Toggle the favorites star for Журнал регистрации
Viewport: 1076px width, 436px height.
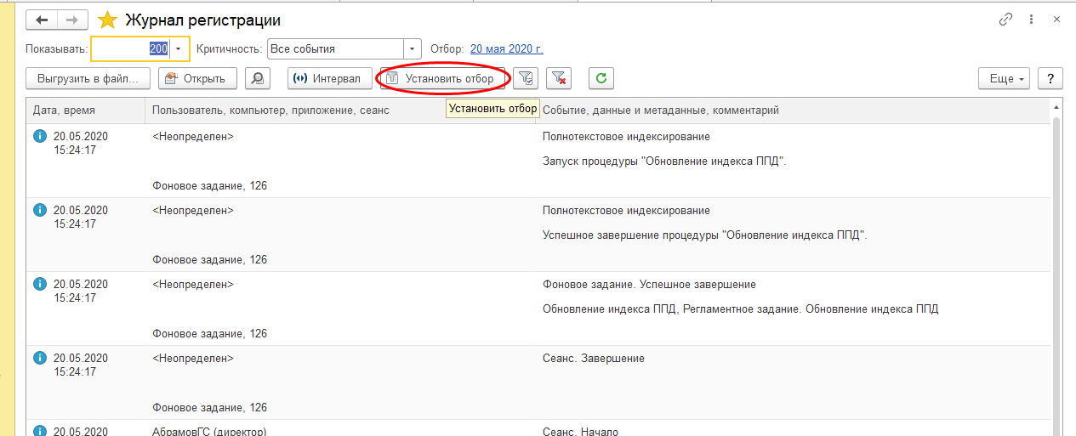pyautogui.click(x=107, y=20)
